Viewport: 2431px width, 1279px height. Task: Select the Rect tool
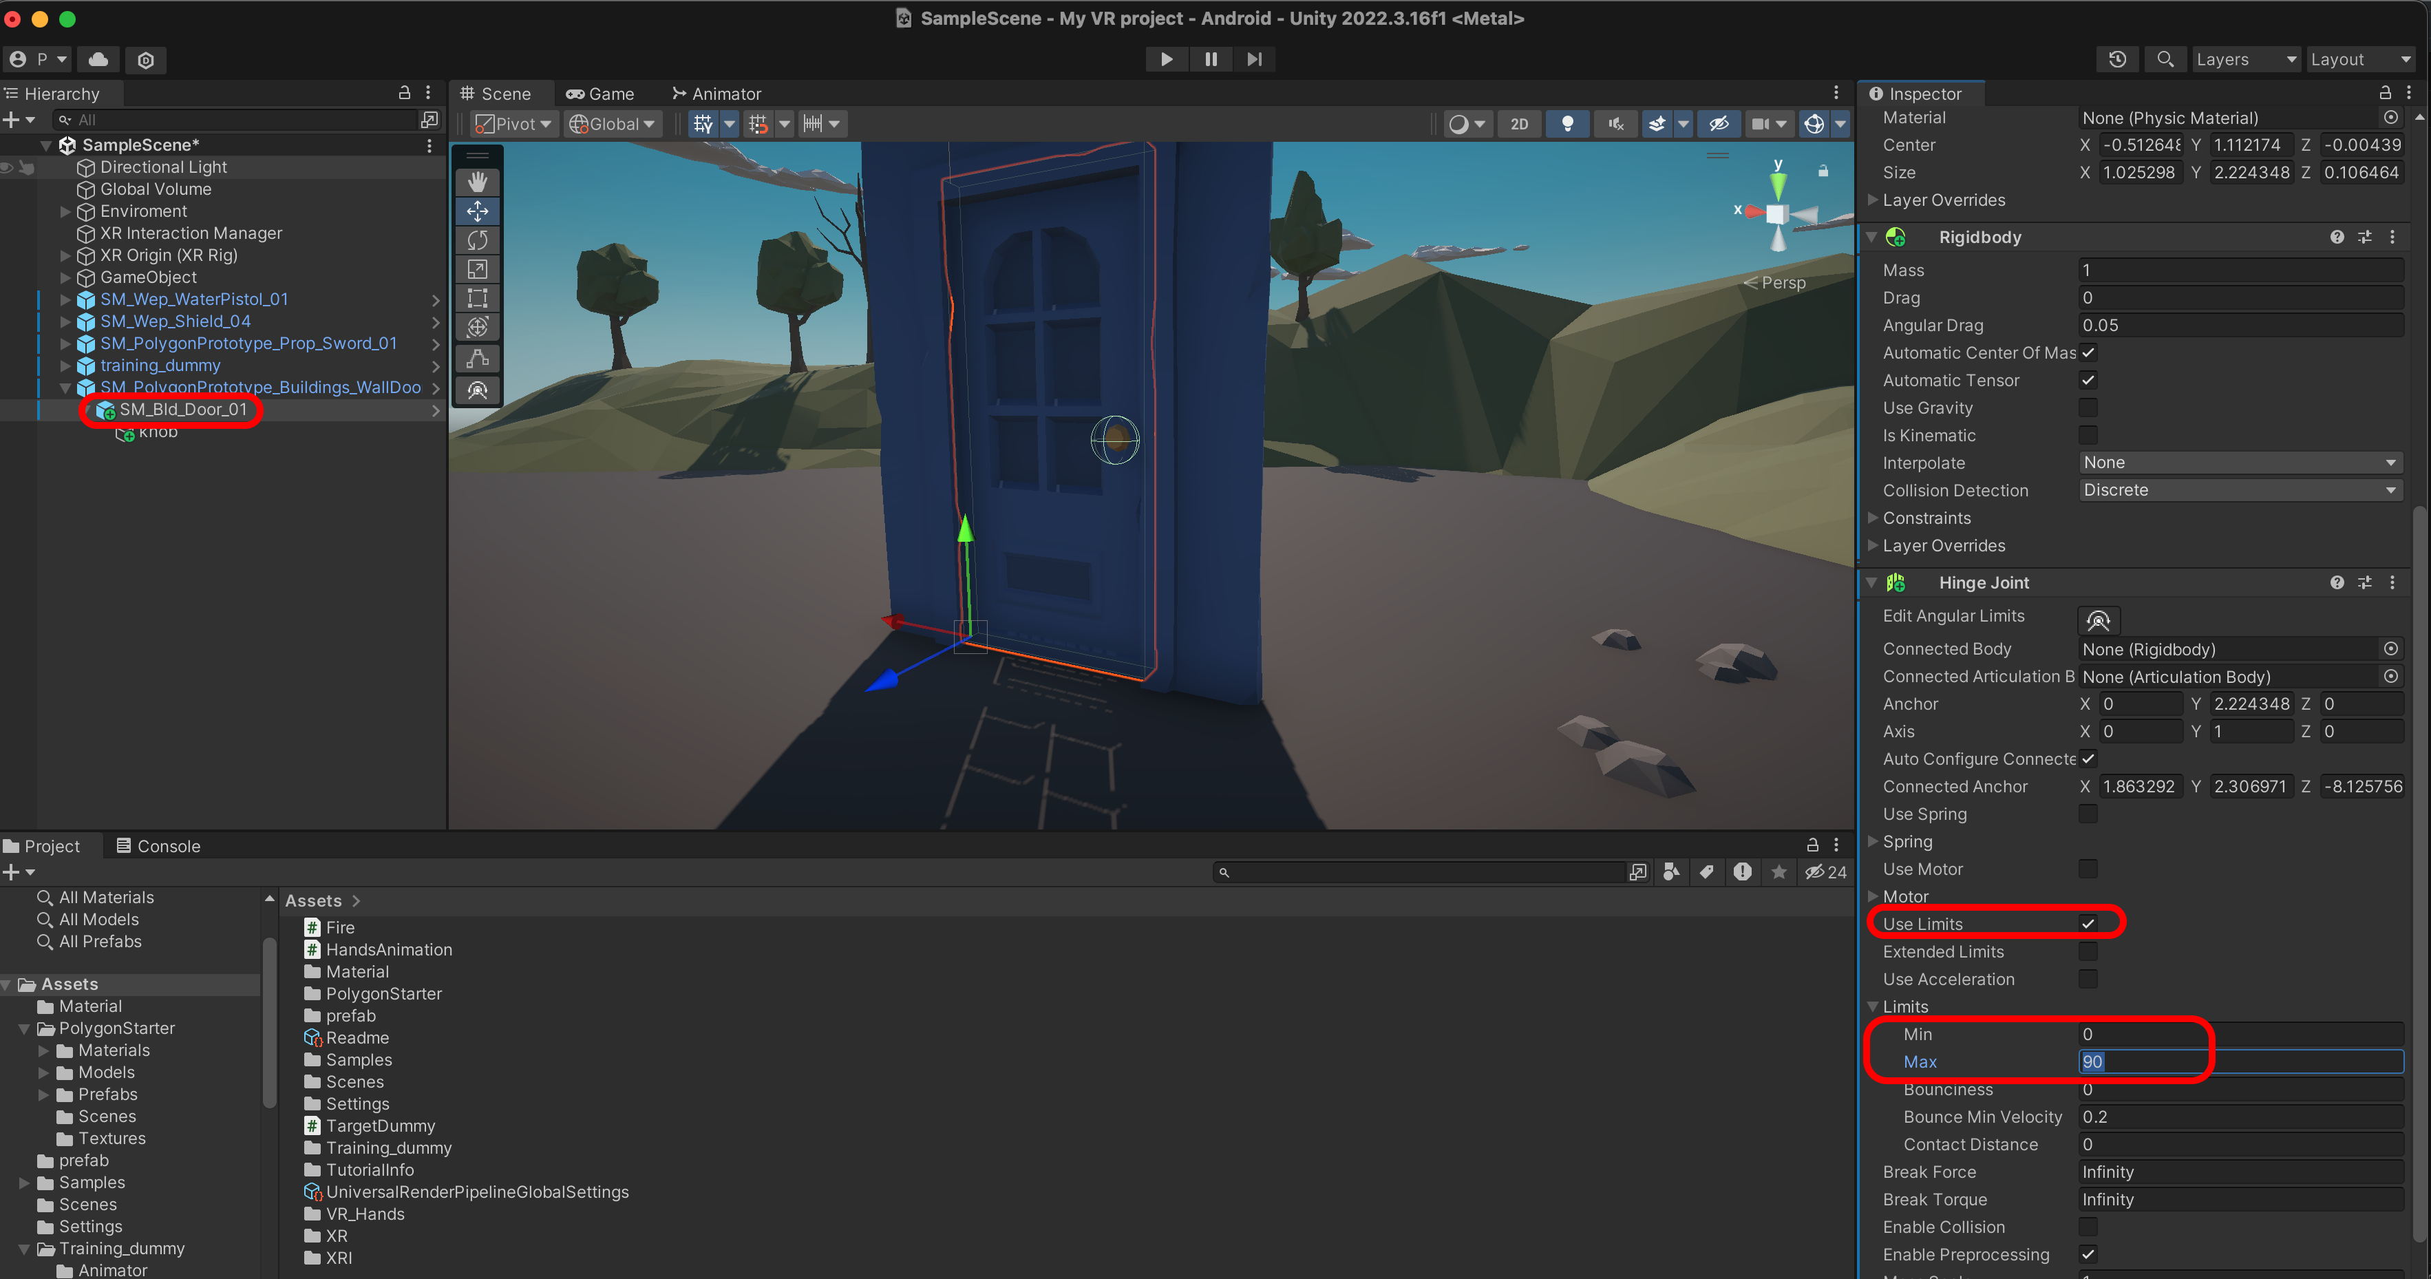pyautogui.click(x=478, y=298)
